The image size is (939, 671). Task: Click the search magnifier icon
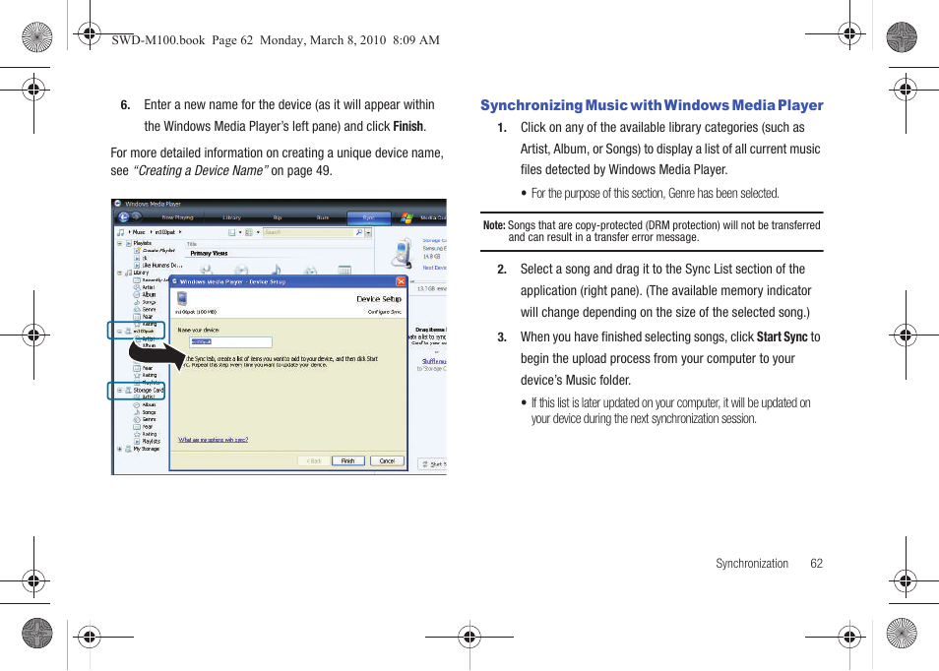pos(358,232)
